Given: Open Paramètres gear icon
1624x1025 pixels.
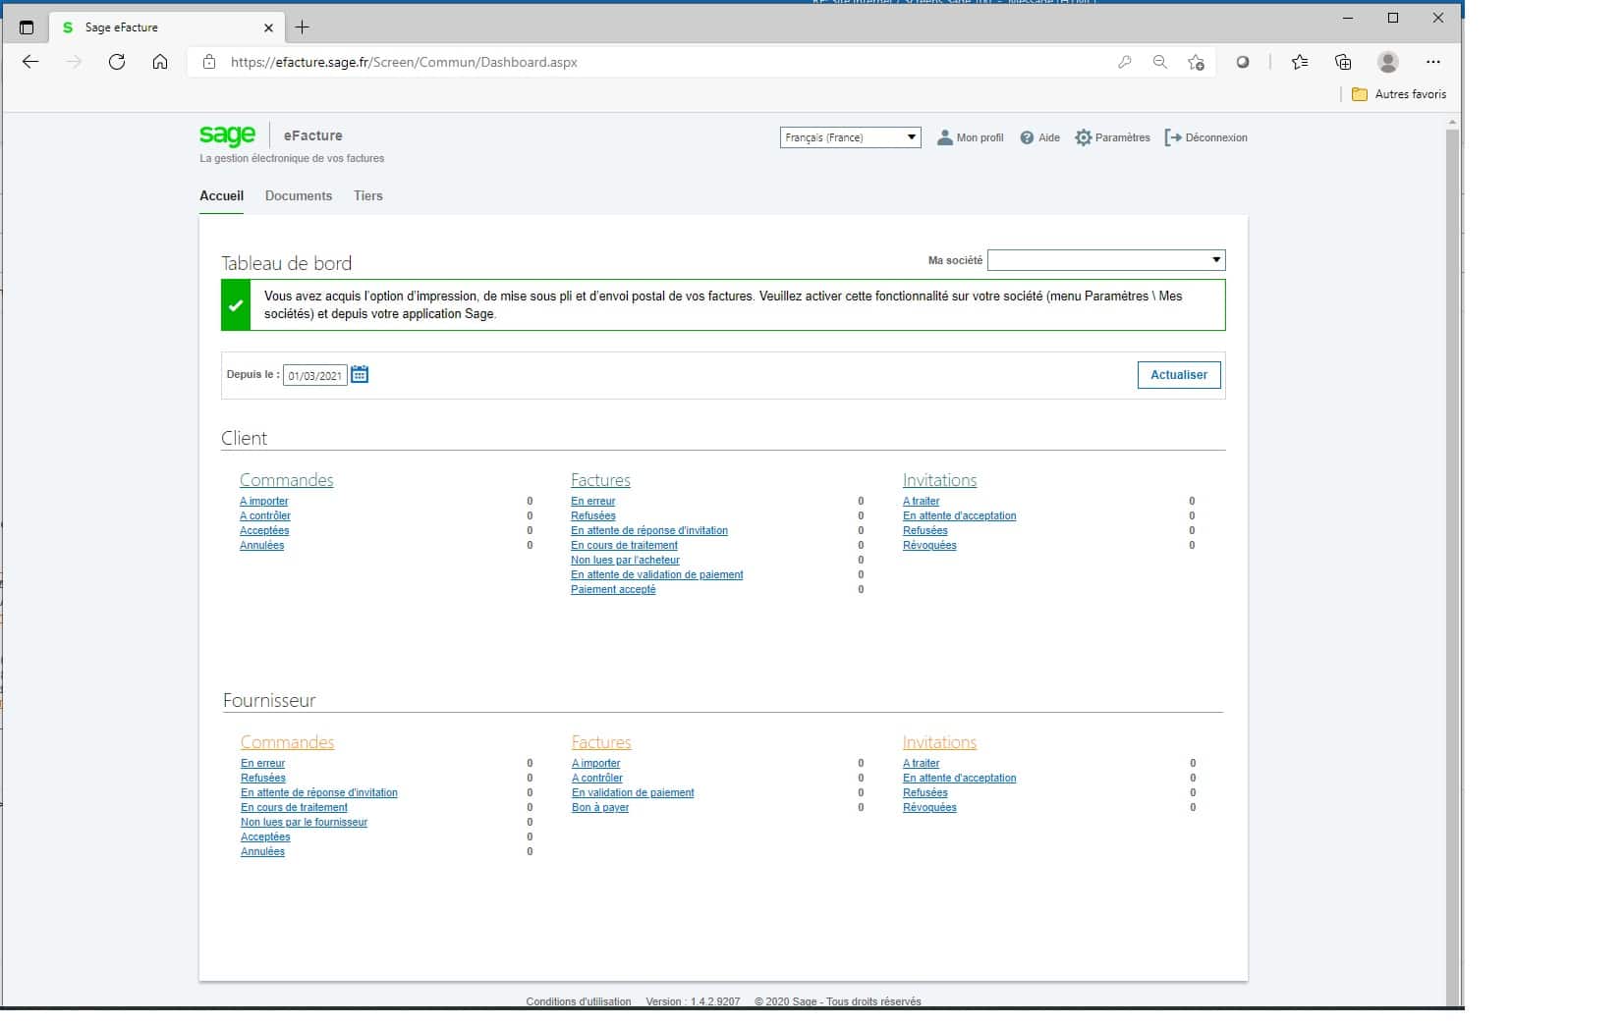Looking at the screenshot, I should (x=1083, y=138).
